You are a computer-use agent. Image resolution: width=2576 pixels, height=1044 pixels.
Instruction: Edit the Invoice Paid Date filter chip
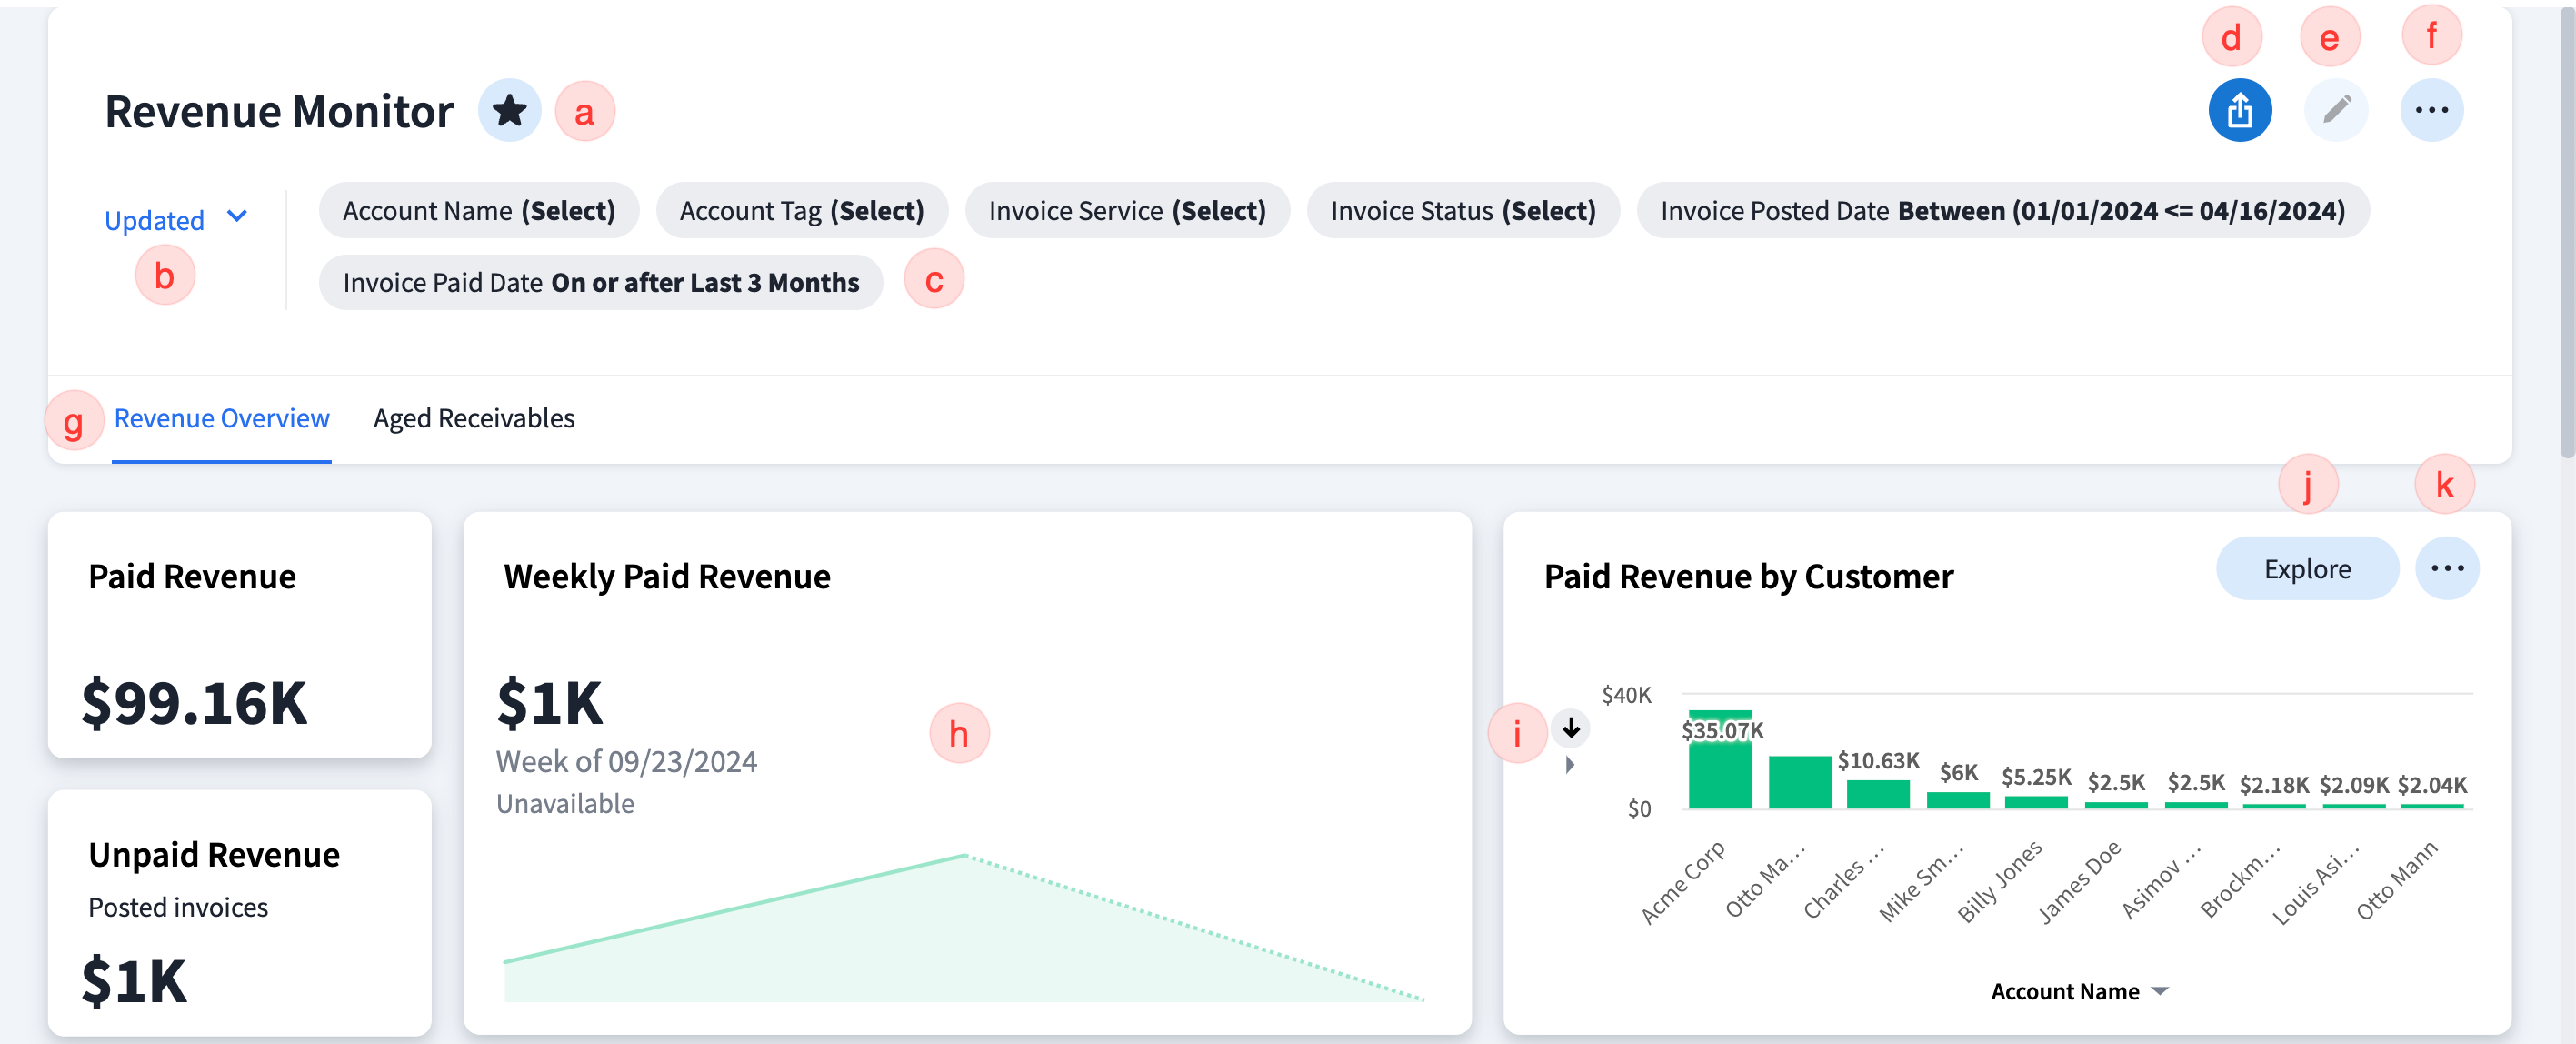(x=600, y=282)
